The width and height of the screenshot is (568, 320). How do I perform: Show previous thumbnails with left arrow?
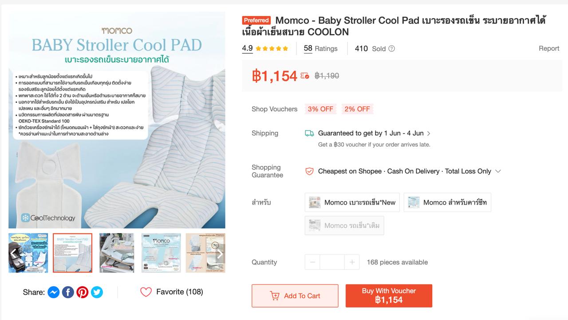(x=14, y=253)
